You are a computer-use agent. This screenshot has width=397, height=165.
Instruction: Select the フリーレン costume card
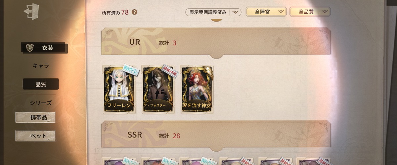click(x=119, y=89)
